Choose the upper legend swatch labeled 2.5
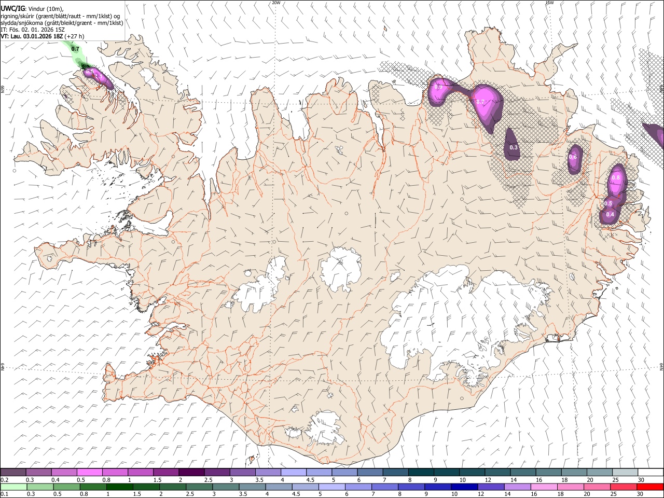 click(217, 472)
